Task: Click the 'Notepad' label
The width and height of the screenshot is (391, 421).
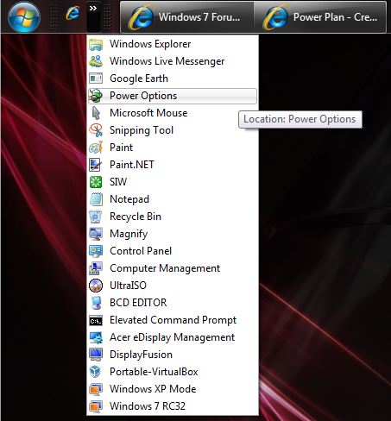Action: pyautogui.click(x=129, y=199)
